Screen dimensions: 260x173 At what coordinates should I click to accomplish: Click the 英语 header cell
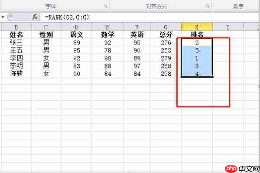coord(137,35)
